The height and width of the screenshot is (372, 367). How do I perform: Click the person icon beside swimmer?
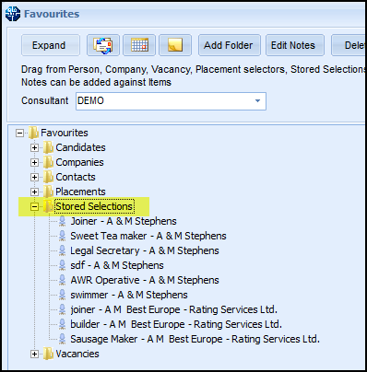click(x=63, y=295)
